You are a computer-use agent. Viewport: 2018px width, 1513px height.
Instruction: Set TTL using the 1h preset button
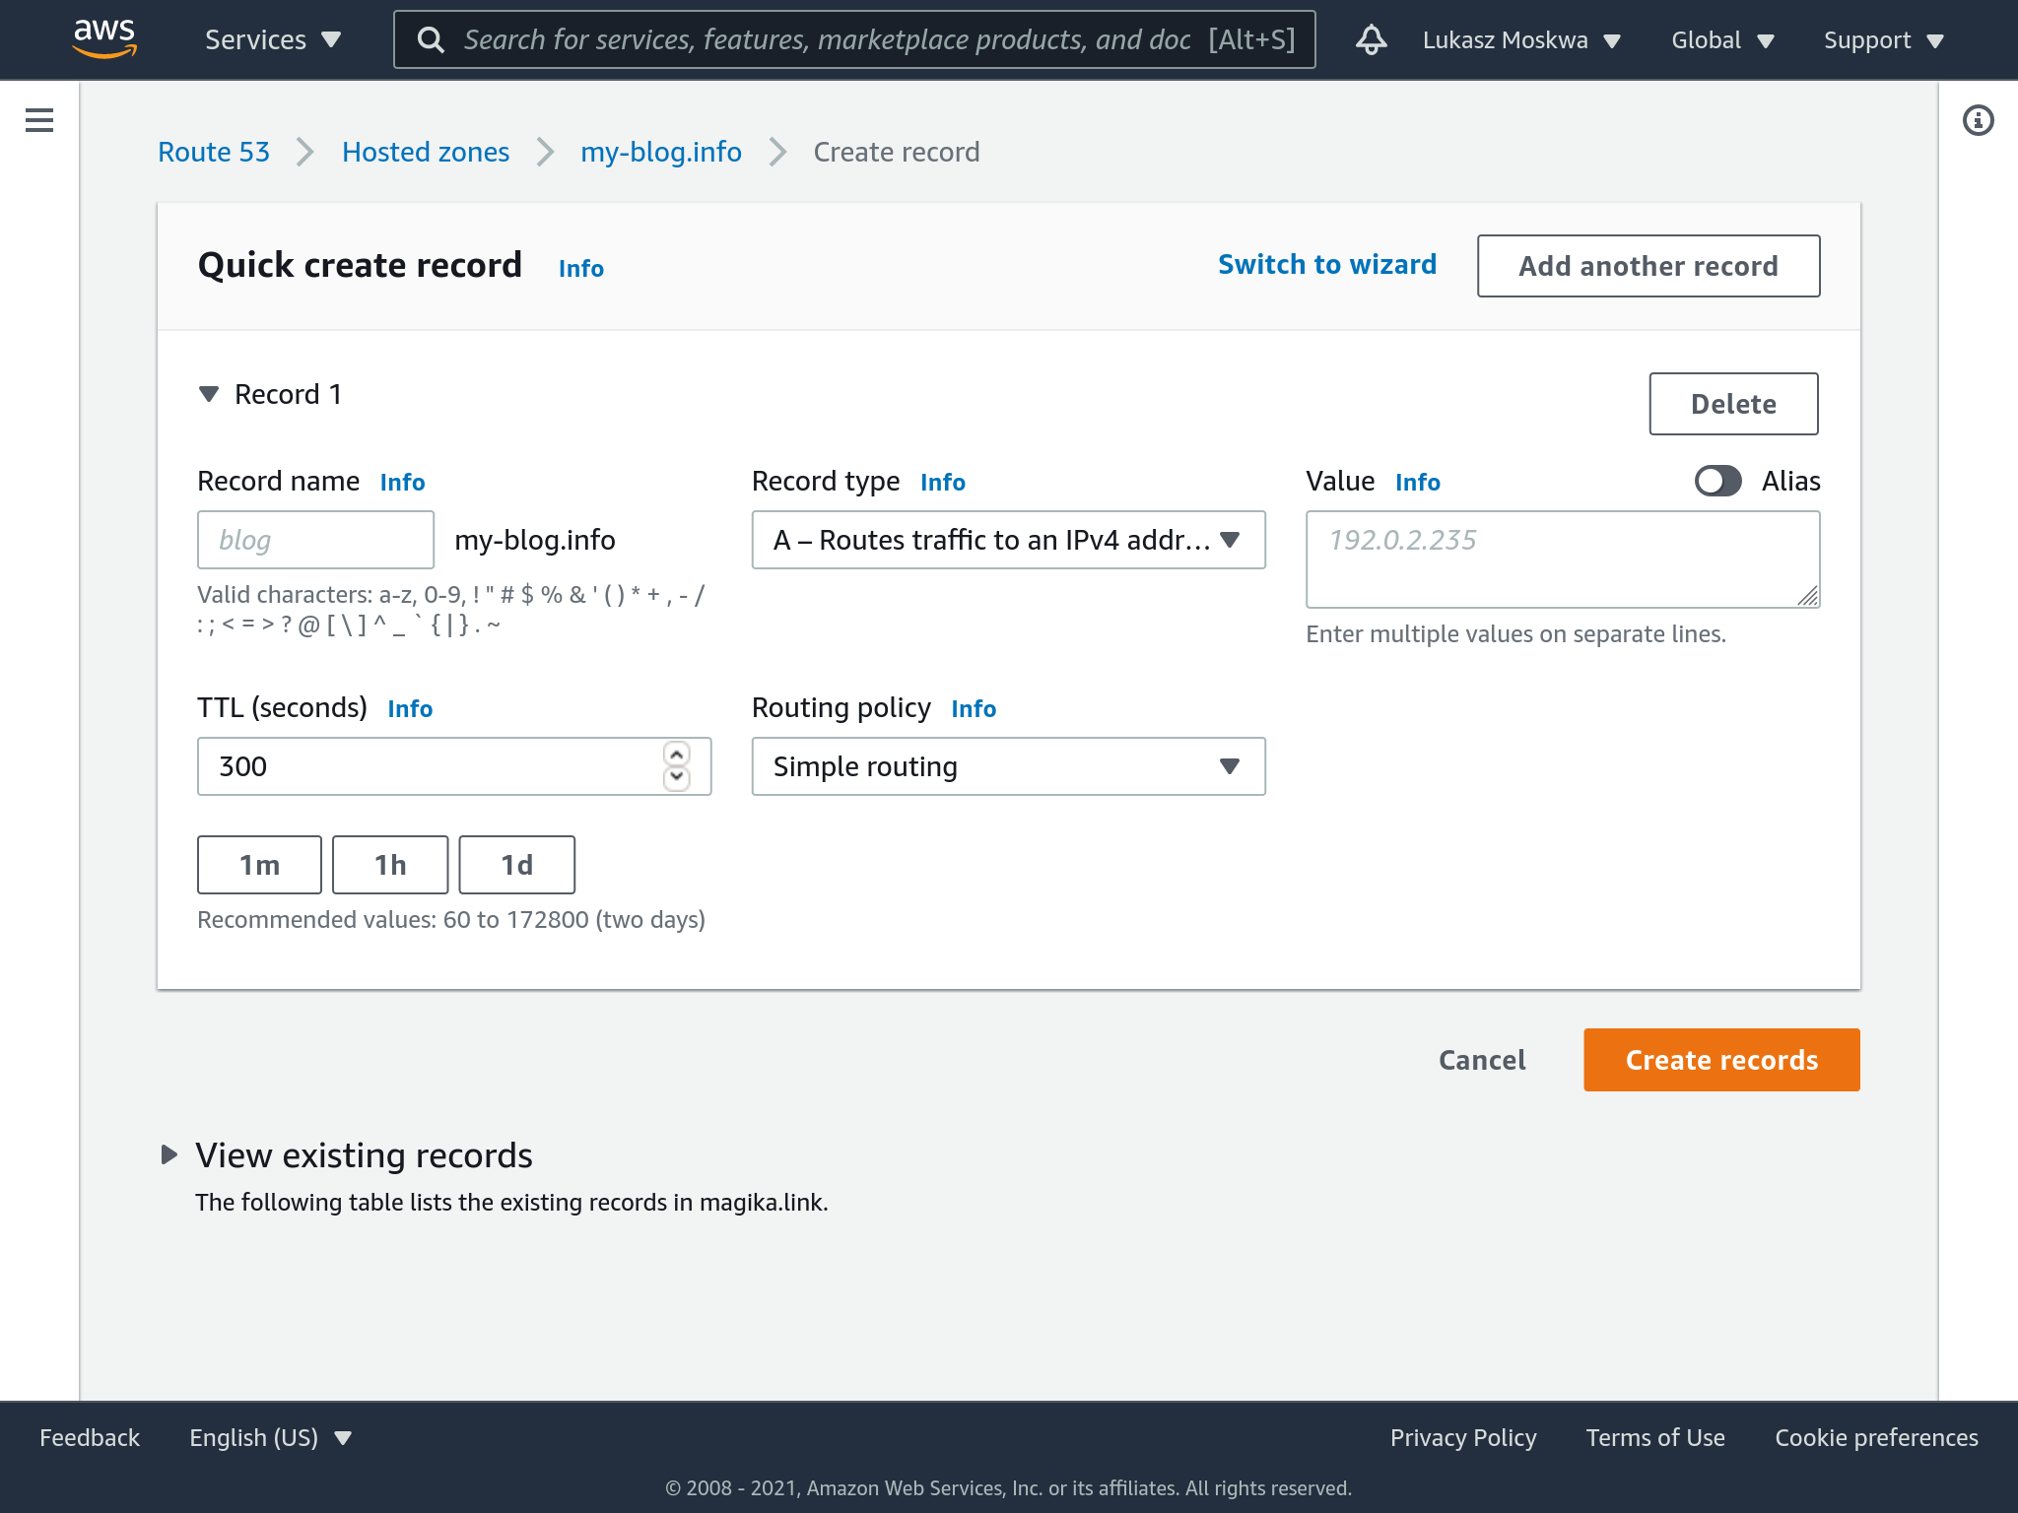[390, 865]
